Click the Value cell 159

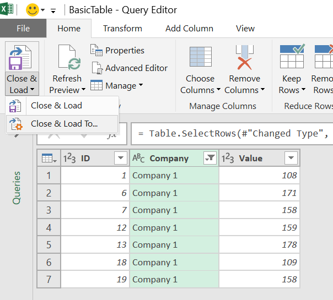click(259, 228)
